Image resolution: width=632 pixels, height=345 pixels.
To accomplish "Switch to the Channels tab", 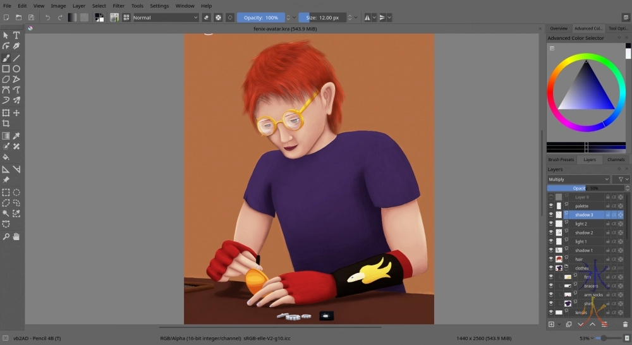I will tap(616, 160).
